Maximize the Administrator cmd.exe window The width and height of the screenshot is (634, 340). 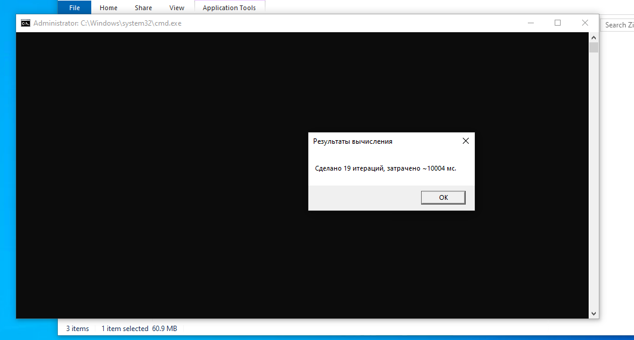pyautogui.click(x=558, y=23)
